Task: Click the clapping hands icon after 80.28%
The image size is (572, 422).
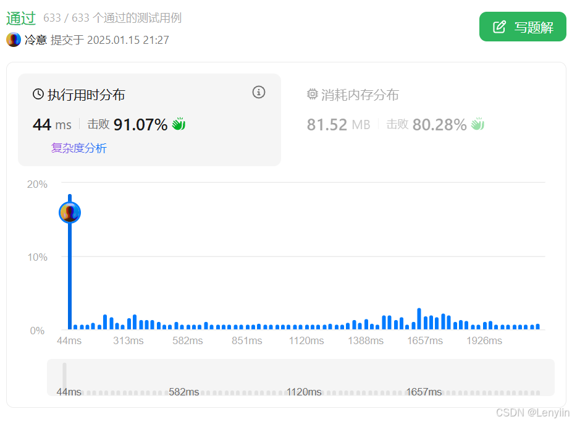Action: [477, 124]
